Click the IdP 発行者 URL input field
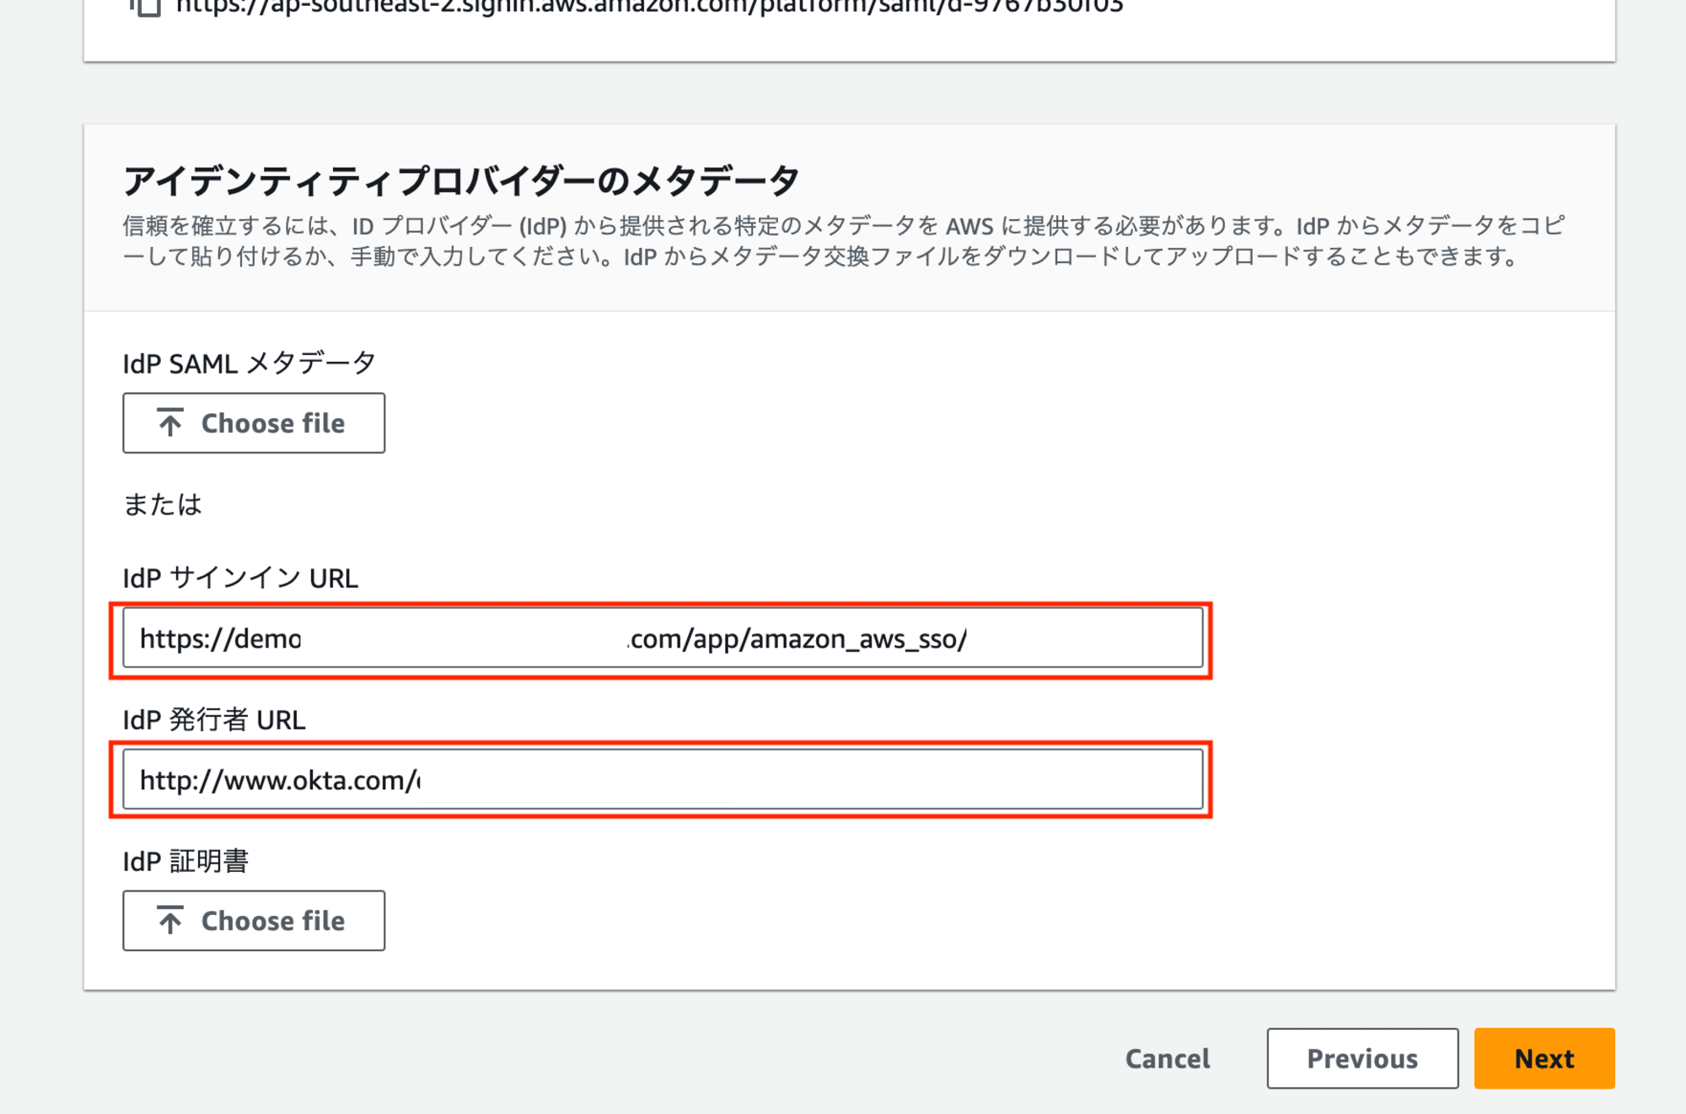The image size is (1686, 1114). (x=660, y=778)
